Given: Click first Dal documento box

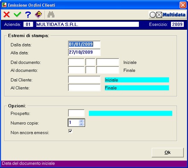Looking at the screenshot, I should point(76,62).
